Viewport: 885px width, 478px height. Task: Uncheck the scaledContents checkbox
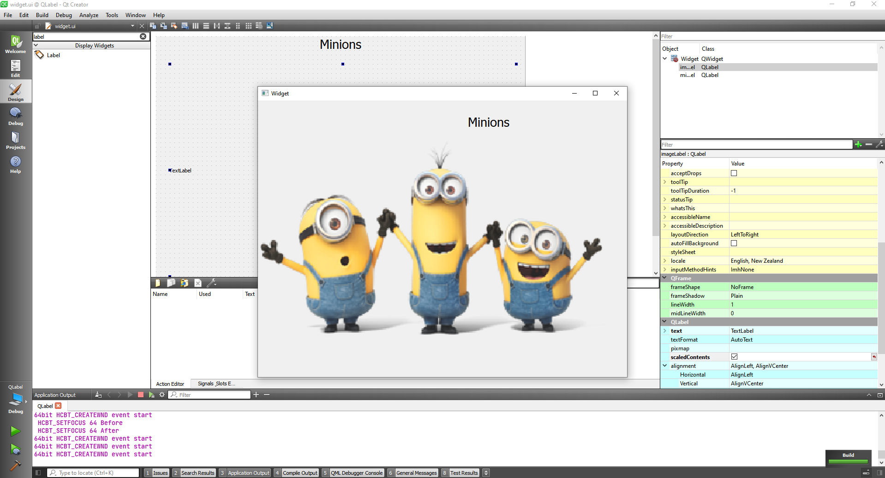(x=734, y=357)
